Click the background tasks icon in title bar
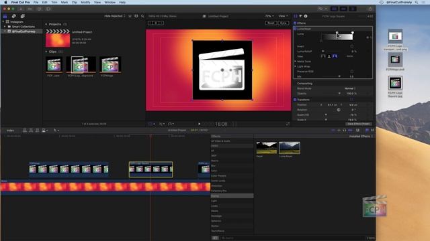Image resolution: width=430 pixels, height=241 pixels. pos(39,9)
